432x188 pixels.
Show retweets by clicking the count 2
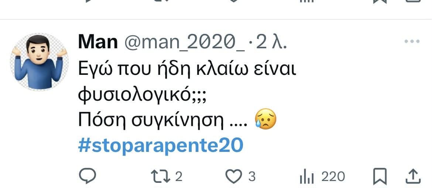[x=179, y=177]
